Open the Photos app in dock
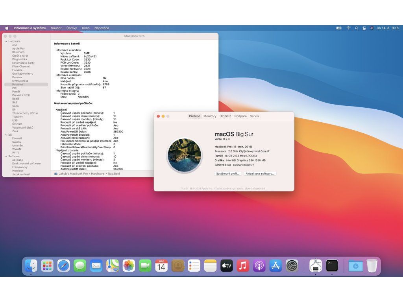This screenshot has width=403, height=302. click(x=129, y=266)
